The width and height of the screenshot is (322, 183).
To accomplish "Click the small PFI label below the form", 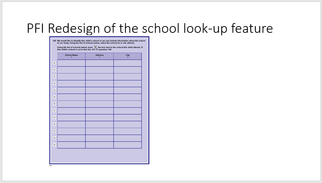I will (x=50, y=166).
